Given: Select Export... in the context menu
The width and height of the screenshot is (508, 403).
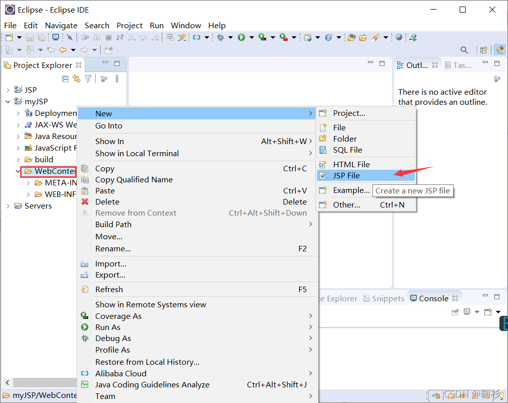Looking at the screenshot, I should pyautogui.click(x=198, y=275).
